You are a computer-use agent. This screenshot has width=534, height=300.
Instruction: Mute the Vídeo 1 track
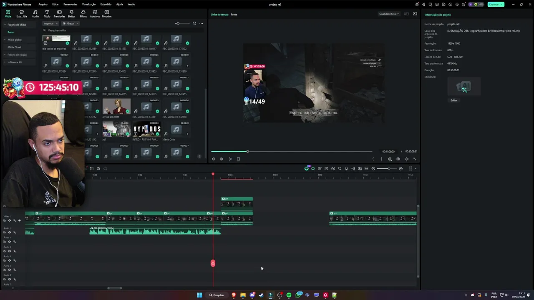pos(9,220)
